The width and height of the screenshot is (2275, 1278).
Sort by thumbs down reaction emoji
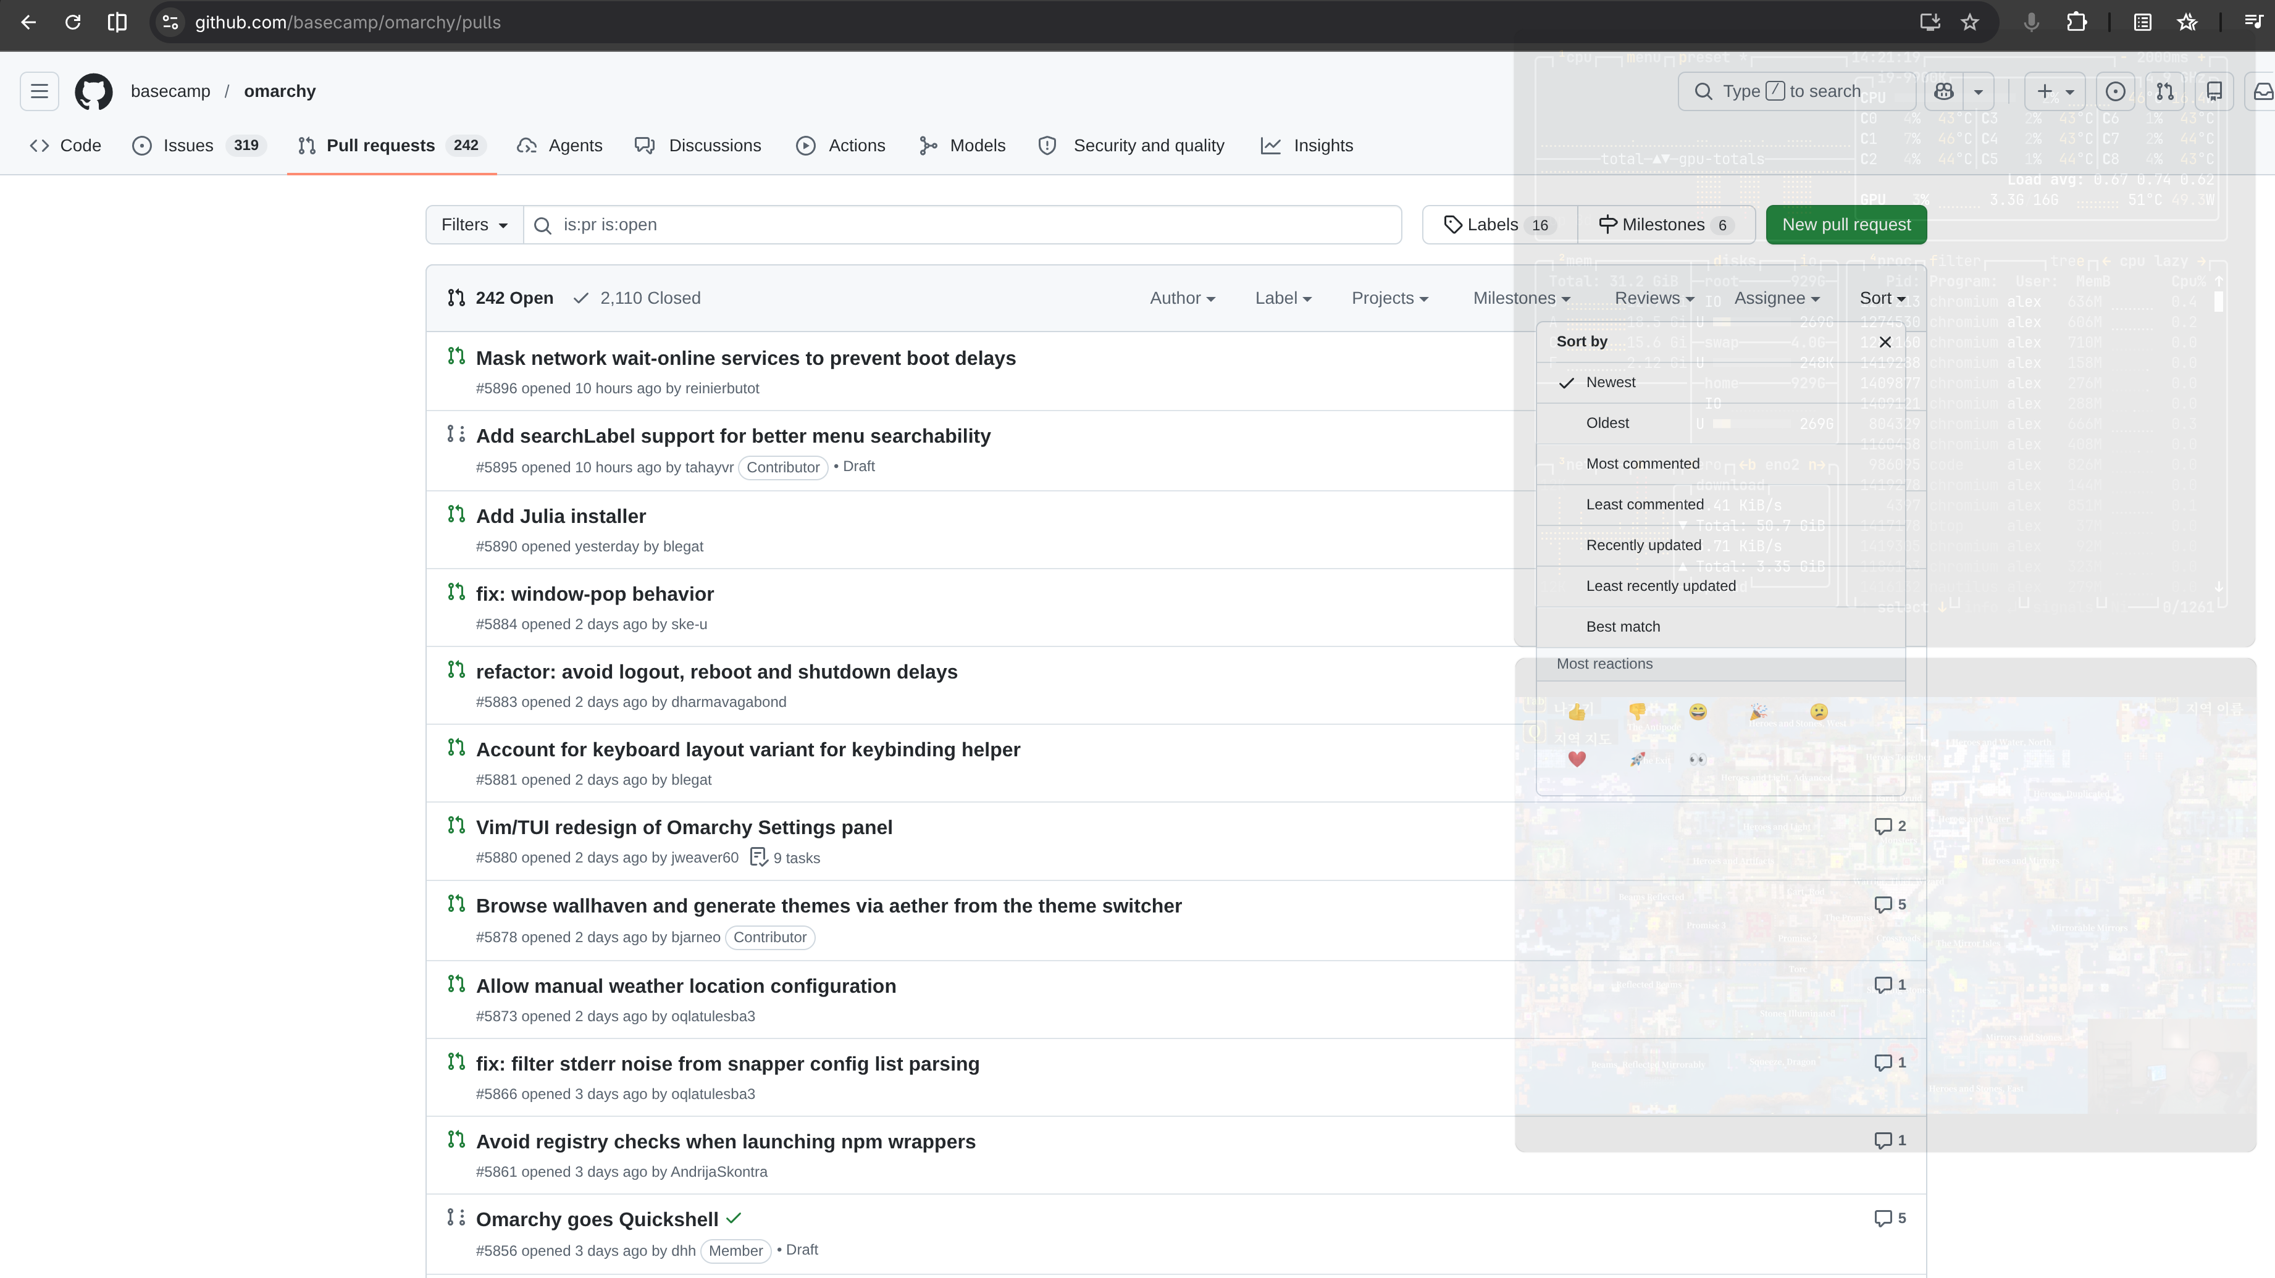[x=1637, y=712]
